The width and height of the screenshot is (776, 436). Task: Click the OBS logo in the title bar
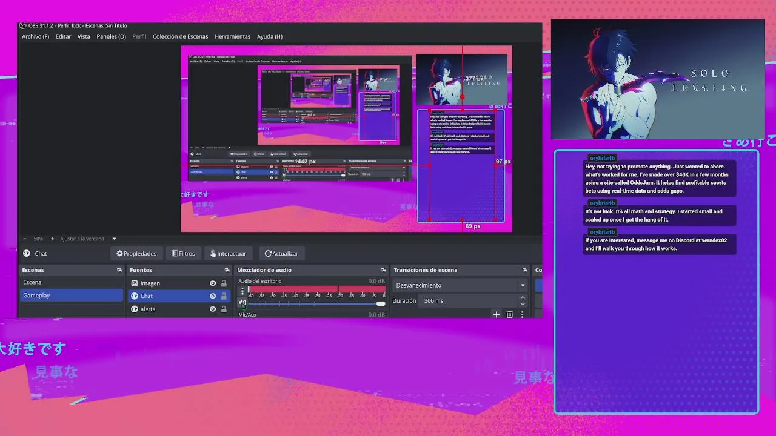(x=22, y=25)
